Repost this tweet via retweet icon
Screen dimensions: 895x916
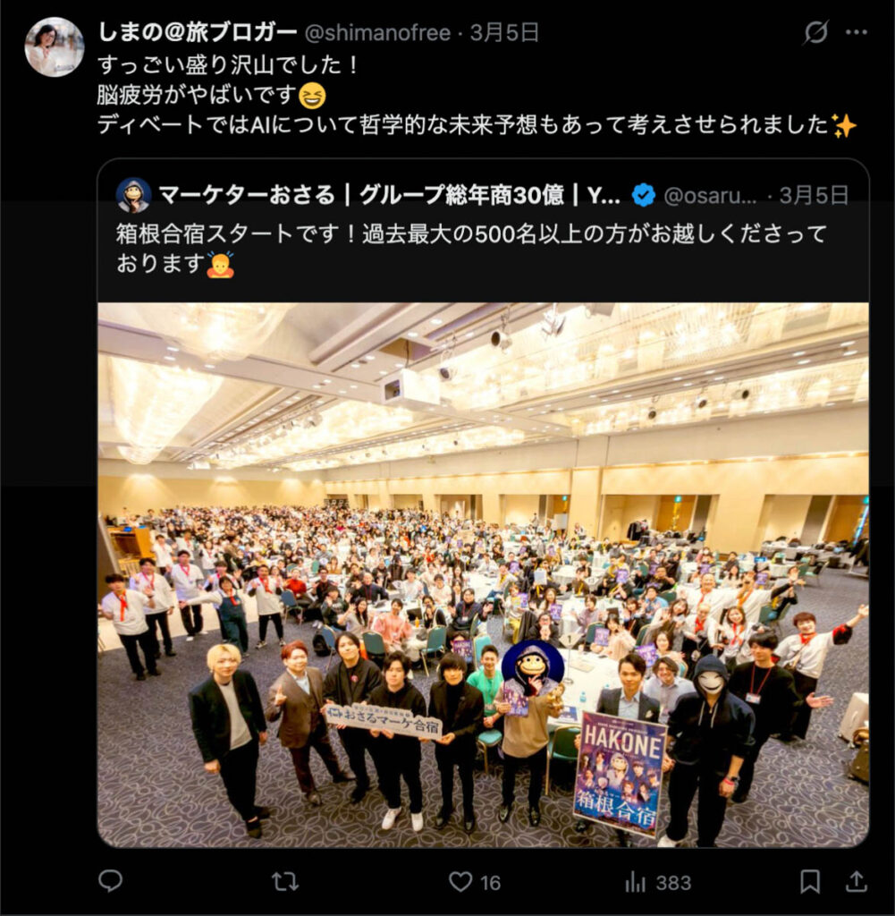tap(285, 881)
